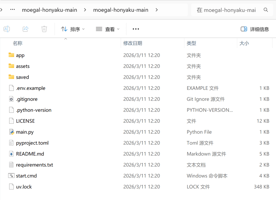
Task: Click the delete trash icon
Action: [44, 29]
